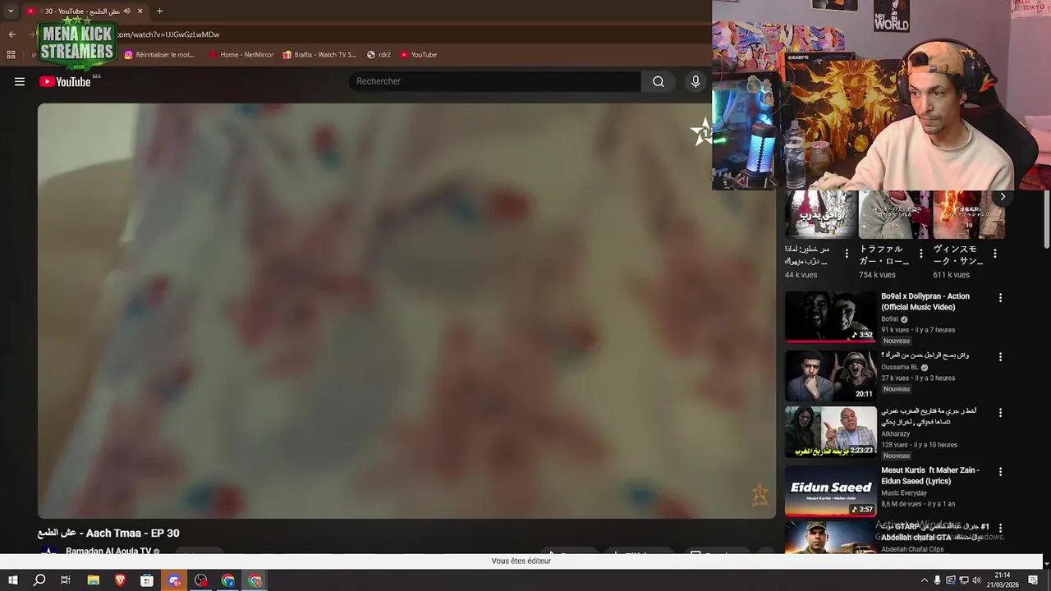Open File Explorer from the taskbar
This screenshot has width=1051, height=591.
point(93,580)
